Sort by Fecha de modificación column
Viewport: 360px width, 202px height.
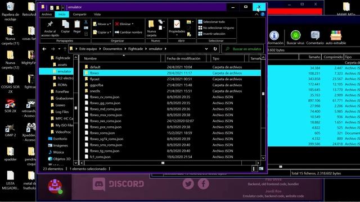click(x=186, y=58)
